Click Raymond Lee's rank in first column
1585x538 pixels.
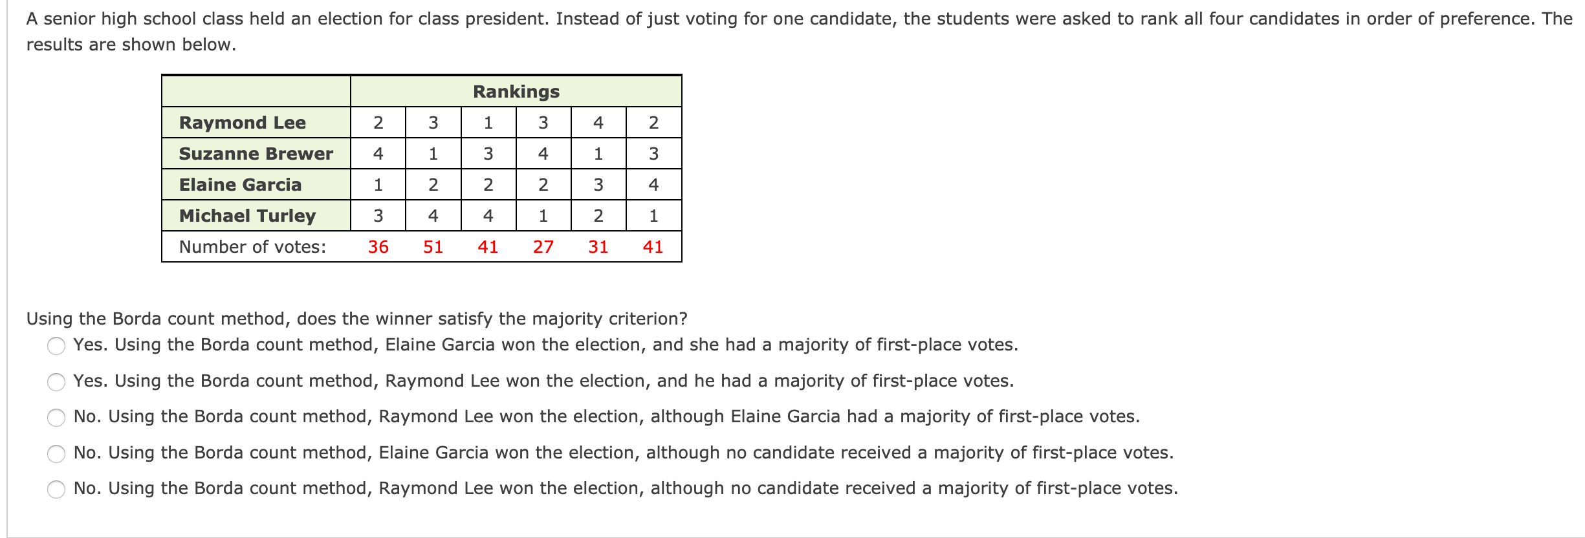pos(378,123)
